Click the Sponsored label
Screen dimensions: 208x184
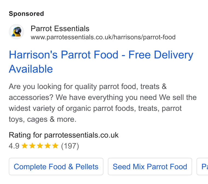26,14
